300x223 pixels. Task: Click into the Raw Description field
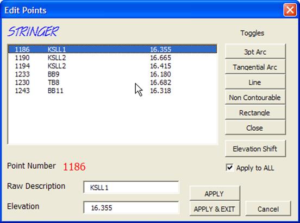[132, 187]
